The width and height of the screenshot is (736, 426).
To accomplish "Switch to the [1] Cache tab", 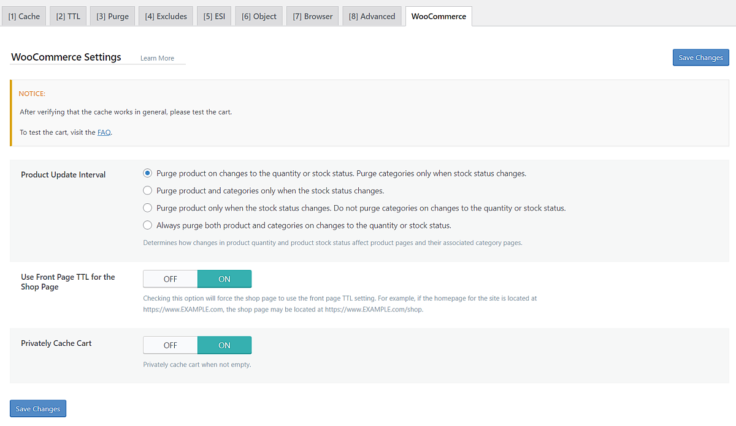I will tap(24, 17).
